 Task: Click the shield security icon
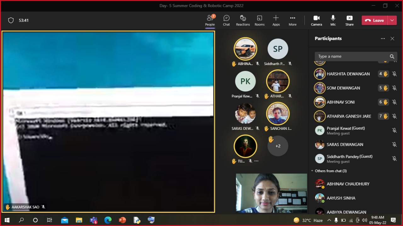click(x=11, y=20)
